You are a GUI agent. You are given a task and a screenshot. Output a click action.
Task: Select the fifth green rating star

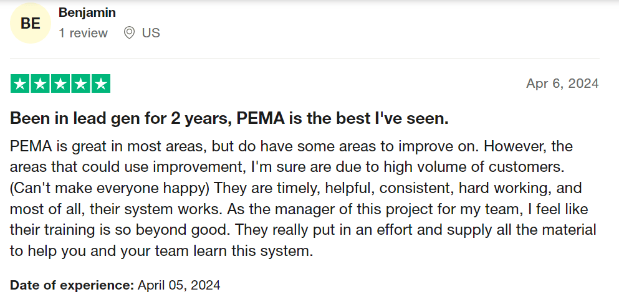(x=101, y=83)
